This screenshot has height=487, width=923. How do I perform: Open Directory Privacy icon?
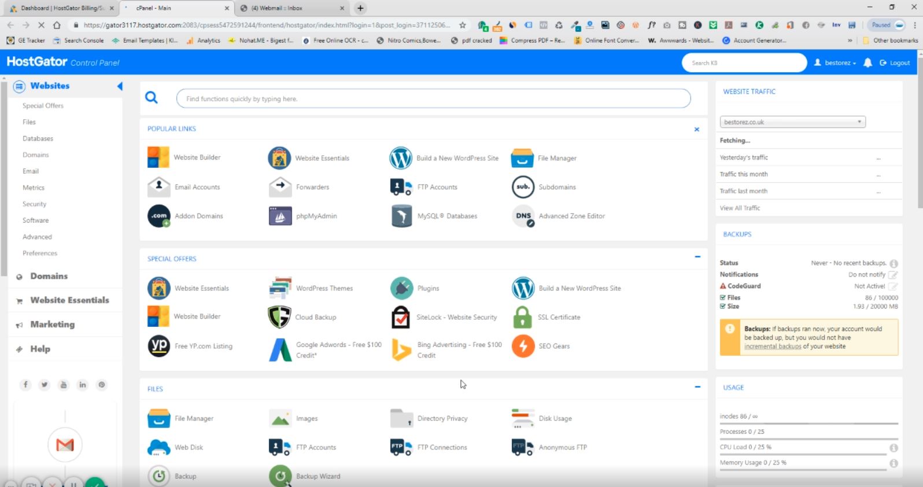pyautogui.click(x=401, y=418)
